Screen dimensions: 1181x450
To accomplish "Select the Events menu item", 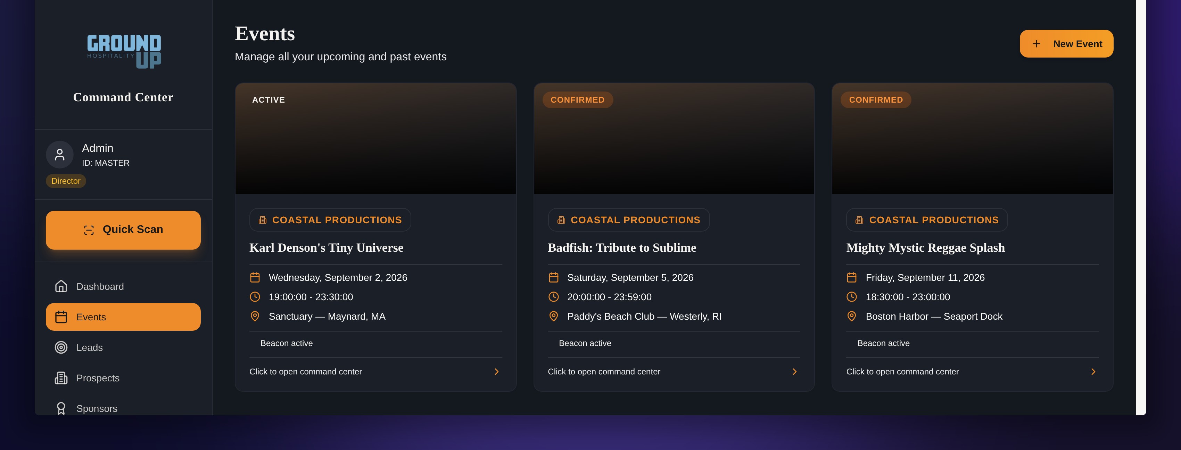I will point(123,317).
